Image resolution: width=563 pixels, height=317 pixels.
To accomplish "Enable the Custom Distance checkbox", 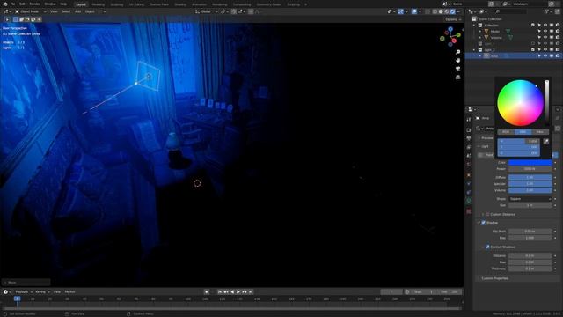I will 487,215.
